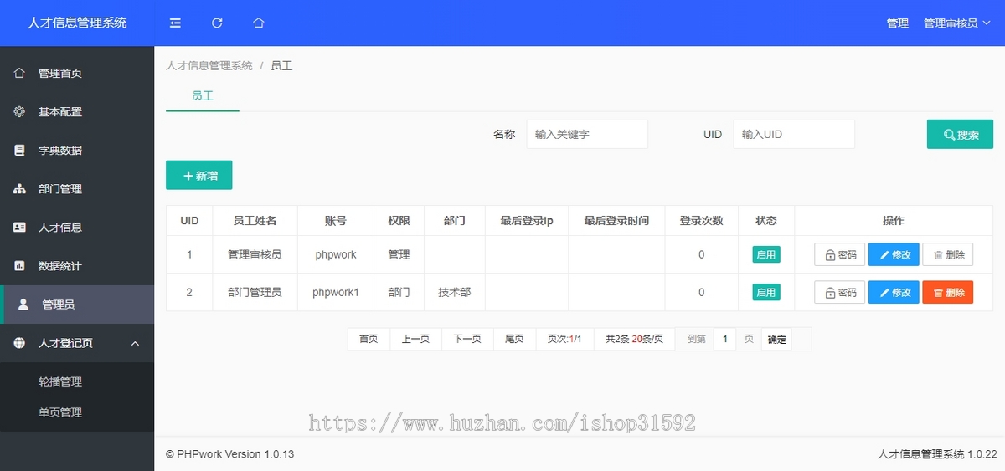Focus the UID input field
Image resolution: width=1005 pixels, height=471 pixels.
tap(794, 134)
